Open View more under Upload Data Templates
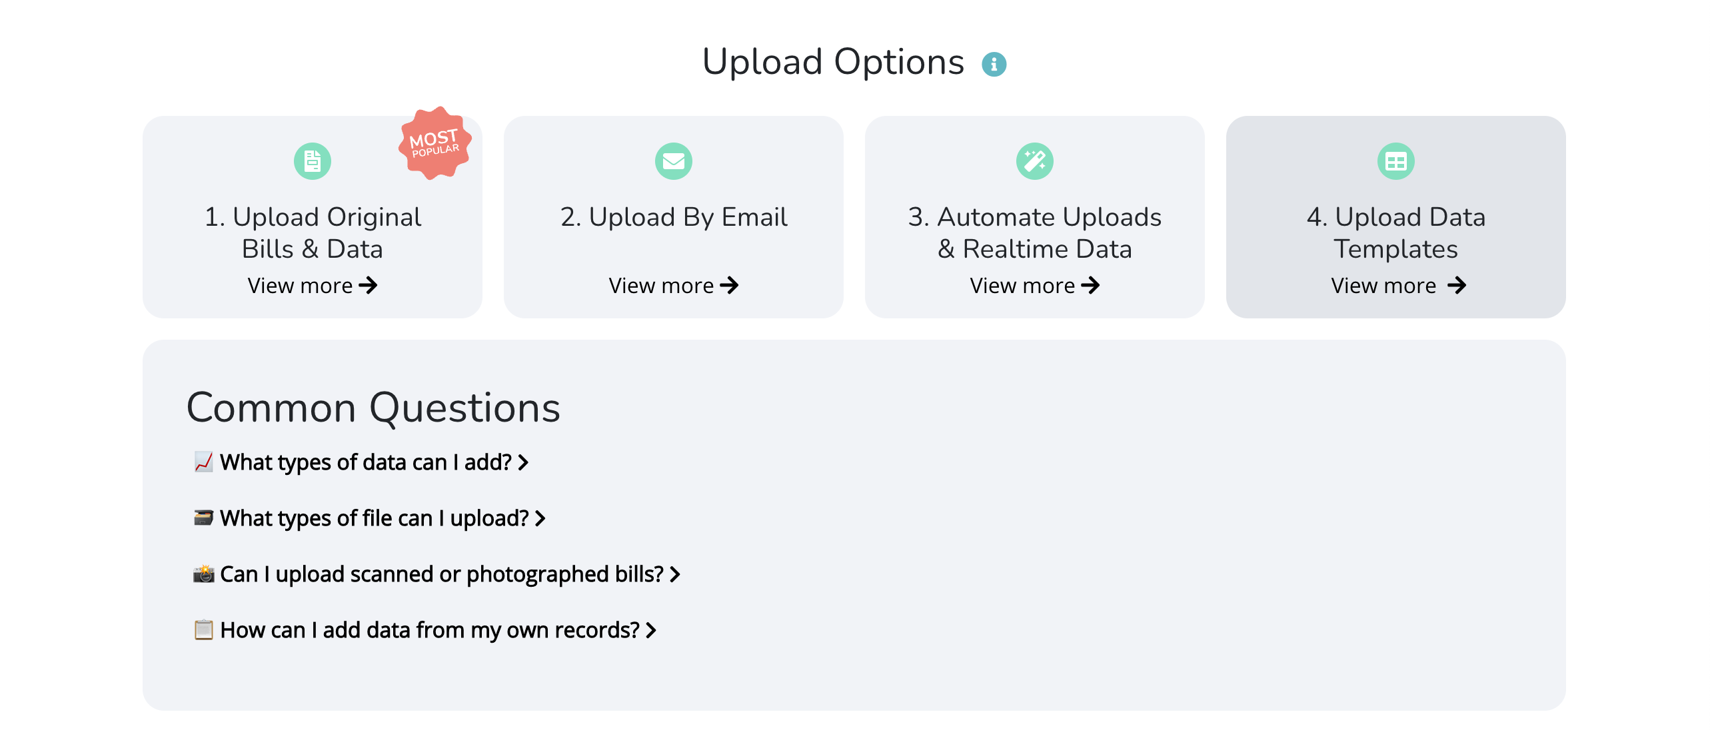This screenshot has height=730, width=1710. [1396, 285]
